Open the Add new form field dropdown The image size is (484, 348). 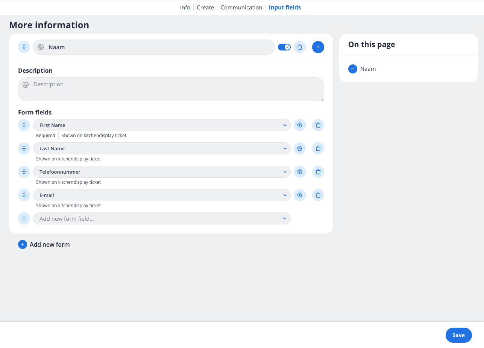click(x=285, y=218)
